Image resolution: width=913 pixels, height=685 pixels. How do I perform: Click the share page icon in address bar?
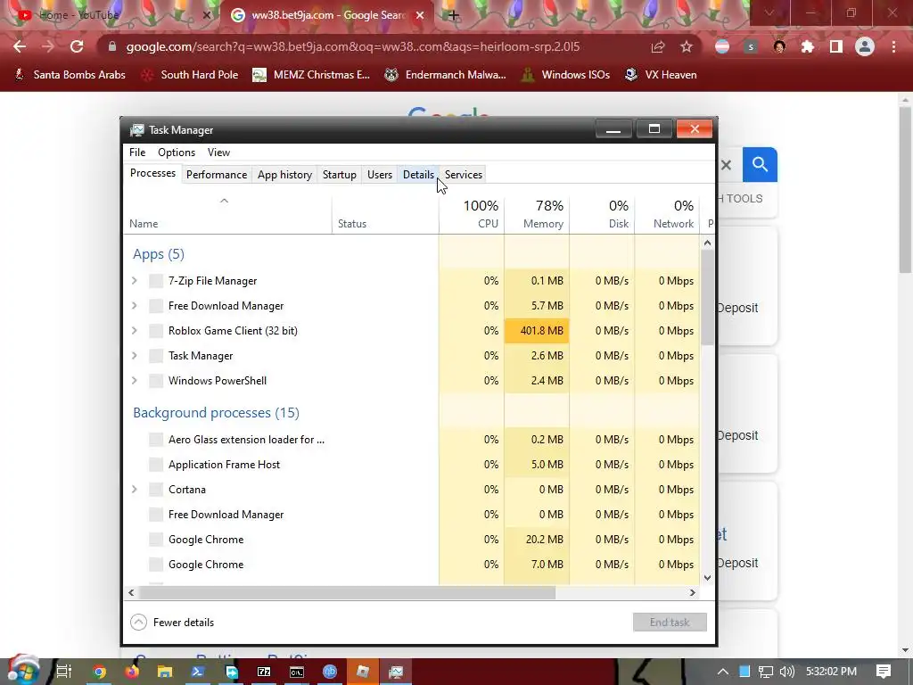point(658,46)
